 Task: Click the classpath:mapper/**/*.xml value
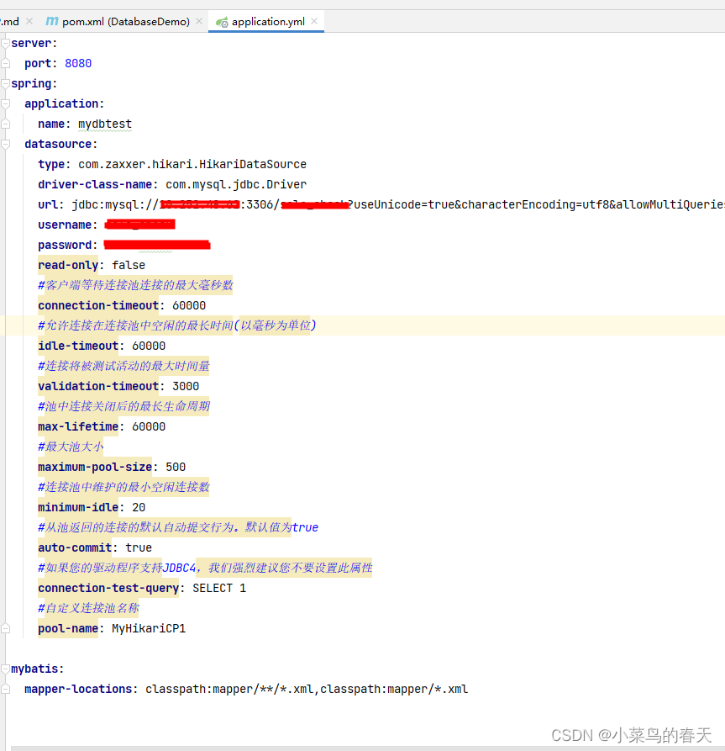coord(229,689)
